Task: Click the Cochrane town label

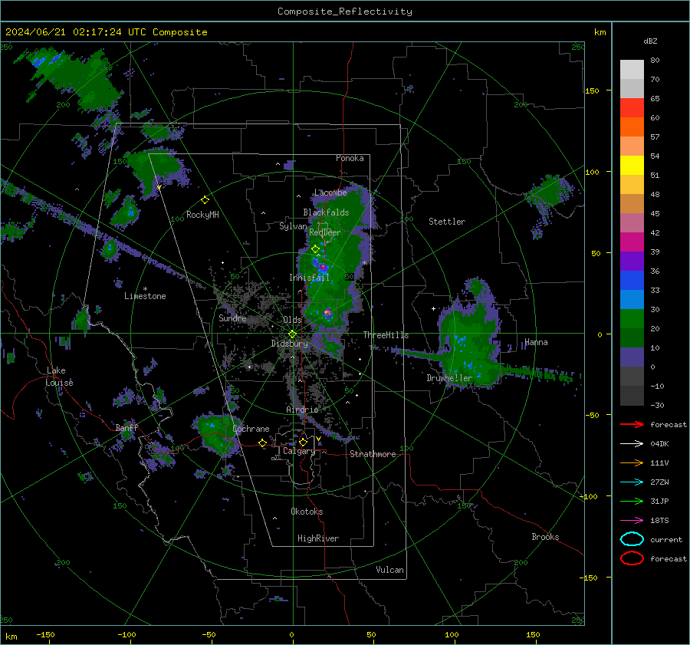Action: tap(251, 429)
